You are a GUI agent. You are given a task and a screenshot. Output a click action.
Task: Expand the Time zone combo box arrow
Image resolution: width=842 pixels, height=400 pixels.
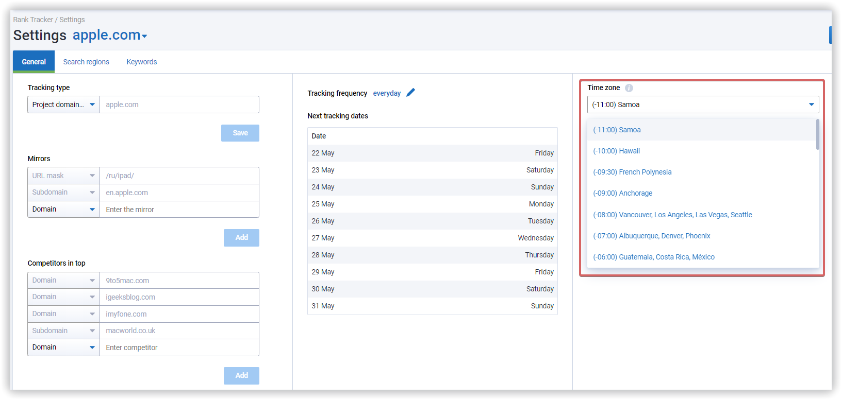tap(811, 105)
